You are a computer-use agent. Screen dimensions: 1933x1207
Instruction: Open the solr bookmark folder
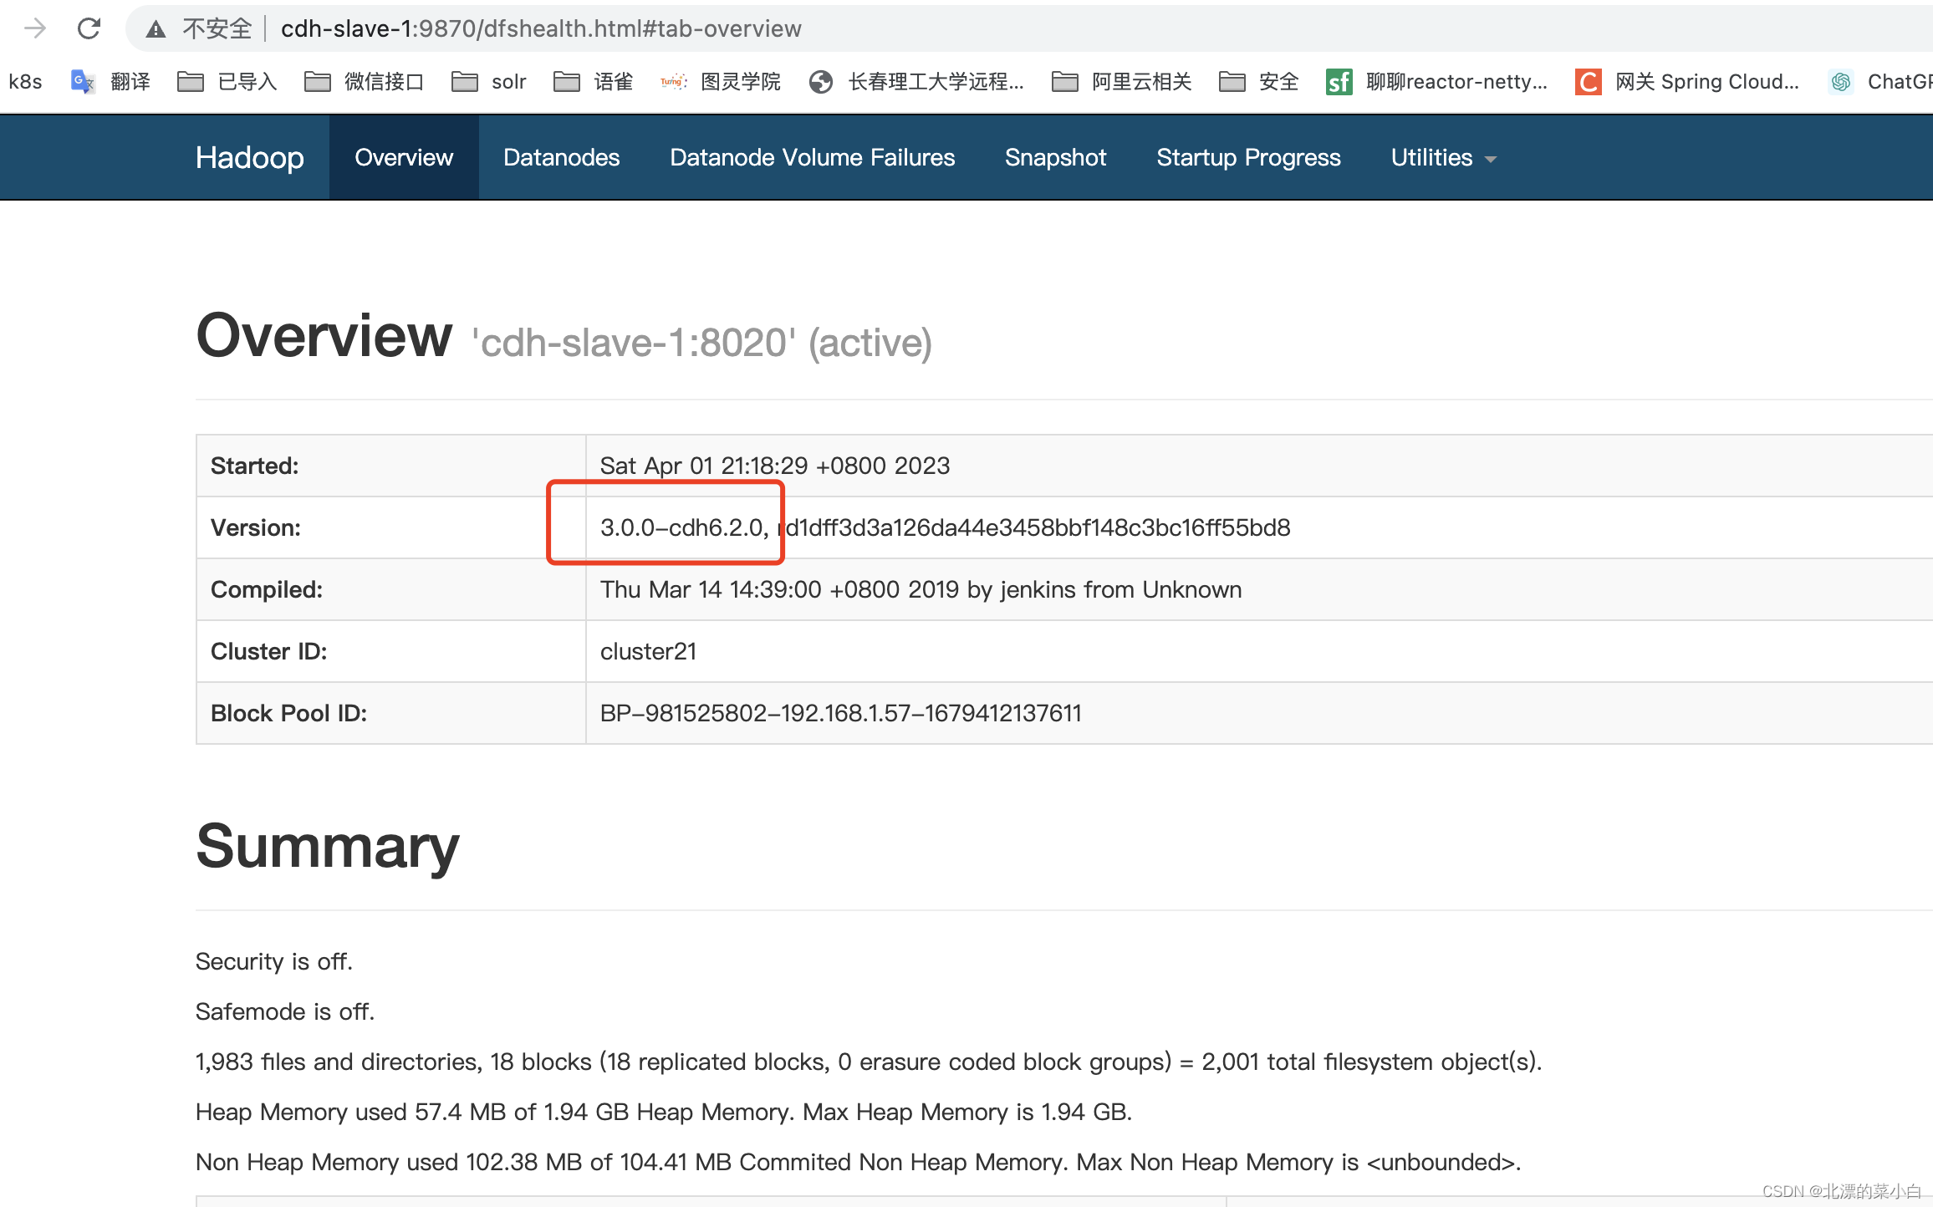pyautogui.click(x=489, y=81)
